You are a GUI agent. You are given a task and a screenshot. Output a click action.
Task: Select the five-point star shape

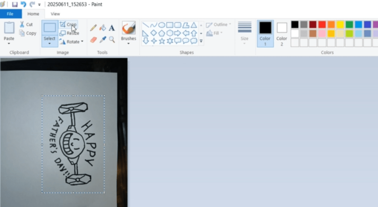click(162, 41)
